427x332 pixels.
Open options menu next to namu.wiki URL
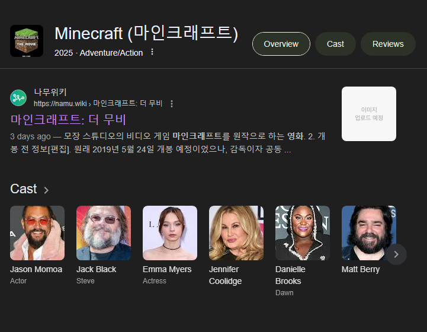172,104
